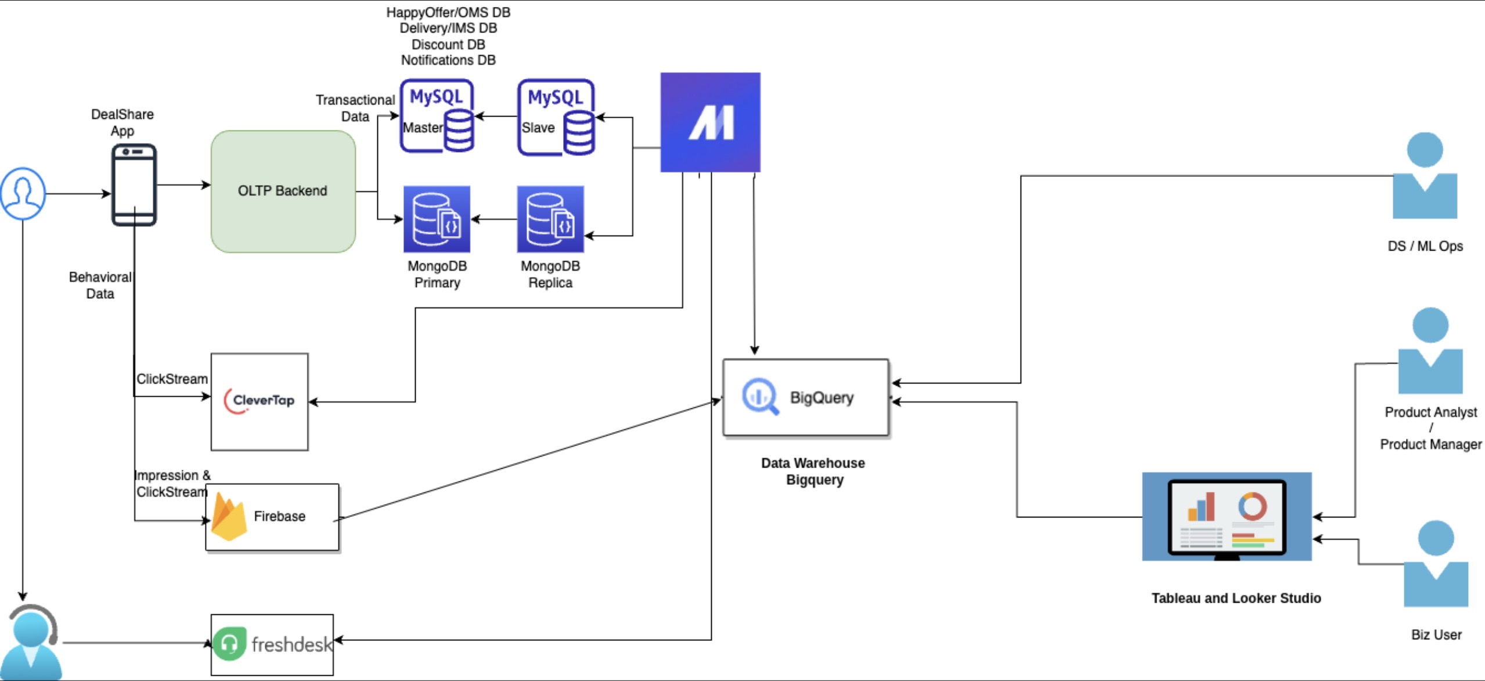Click the 'freshdesk' wordmark text
This screenshot has height=681, width=1485.
pos(292,644)
